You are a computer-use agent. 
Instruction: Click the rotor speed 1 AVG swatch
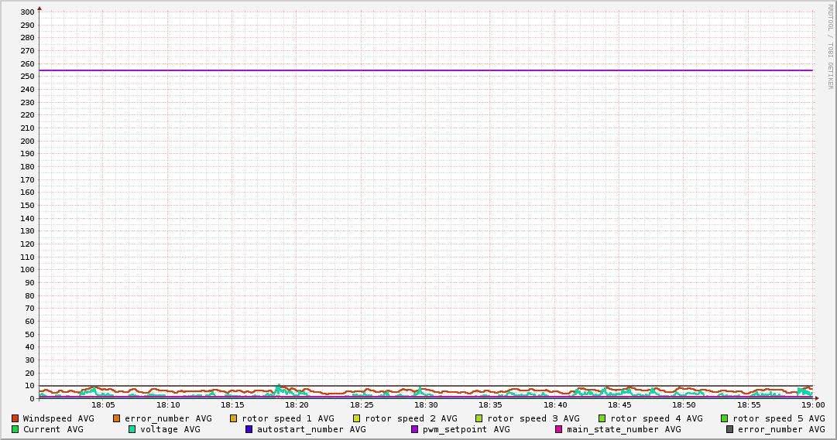click(233, 418)
